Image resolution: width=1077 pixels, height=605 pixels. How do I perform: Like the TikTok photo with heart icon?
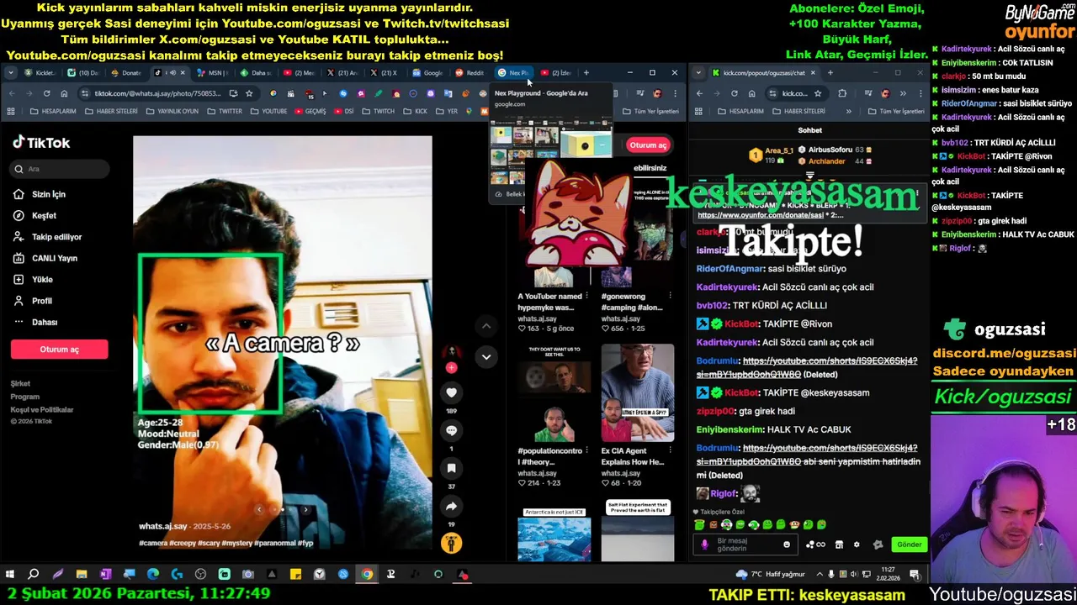click(451, 392)
